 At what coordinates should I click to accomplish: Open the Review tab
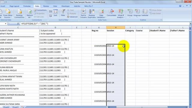click(x=46, y=6)
